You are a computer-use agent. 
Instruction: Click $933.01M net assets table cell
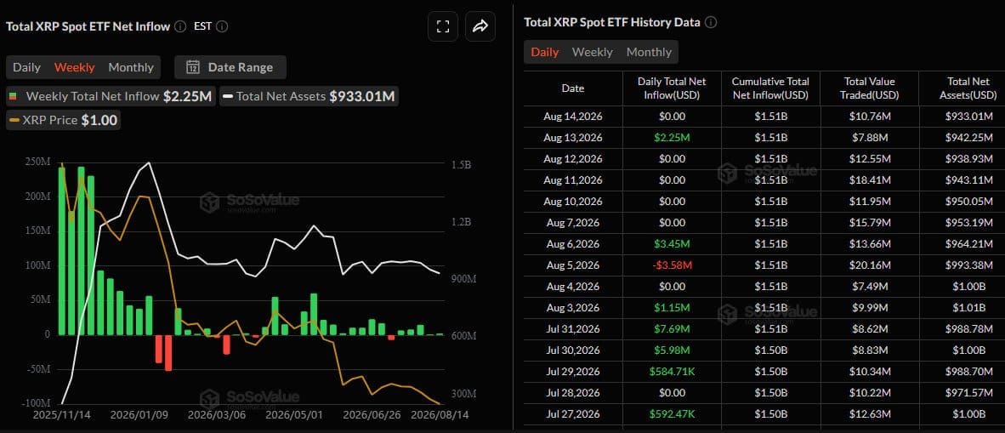[x=970, y=117]
